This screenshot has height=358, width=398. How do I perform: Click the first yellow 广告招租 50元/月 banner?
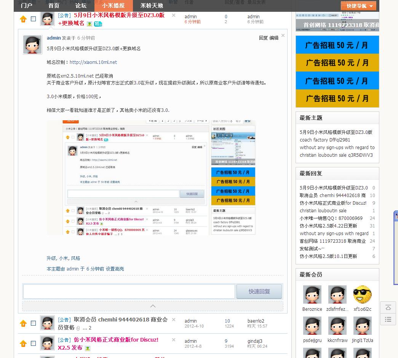(x=337, y=63)
